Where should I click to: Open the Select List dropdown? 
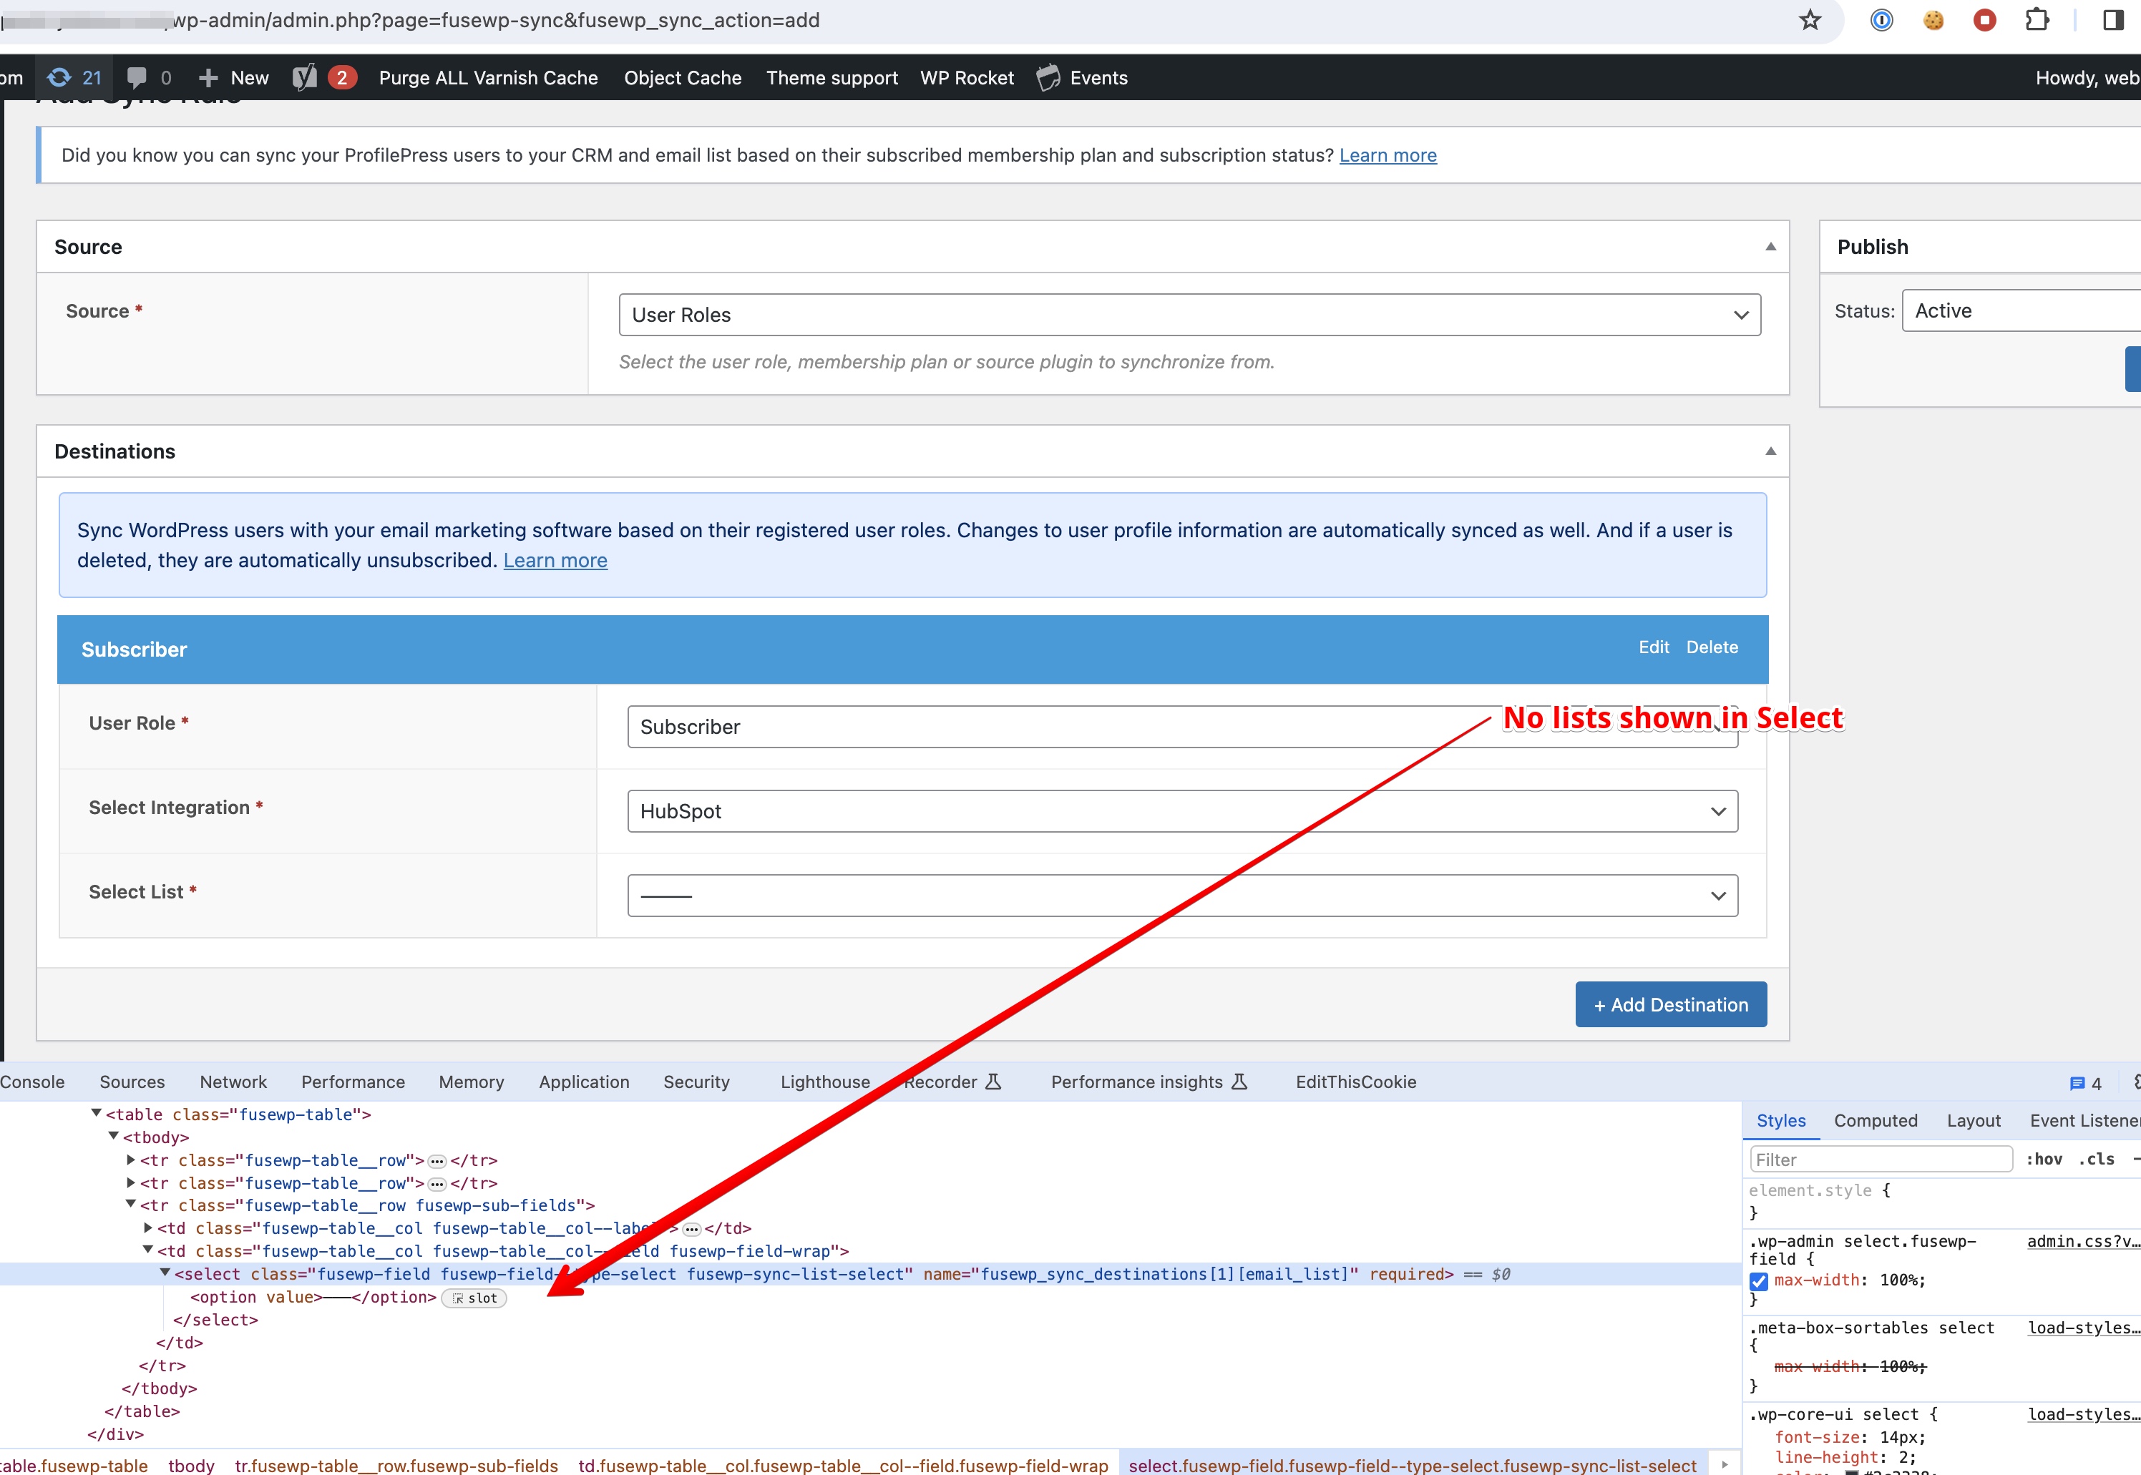pos(1181,896)
